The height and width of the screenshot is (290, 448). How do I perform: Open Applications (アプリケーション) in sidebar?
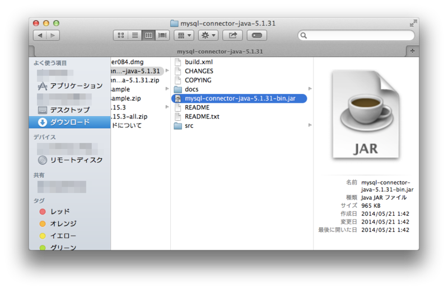71,86
